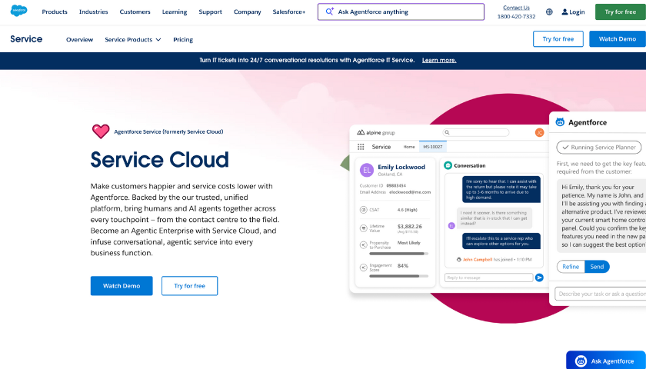Click the $3,882.26 lifetime value
Image resolution: width=646 pixels, height=369 pixels.
point(409,227)
